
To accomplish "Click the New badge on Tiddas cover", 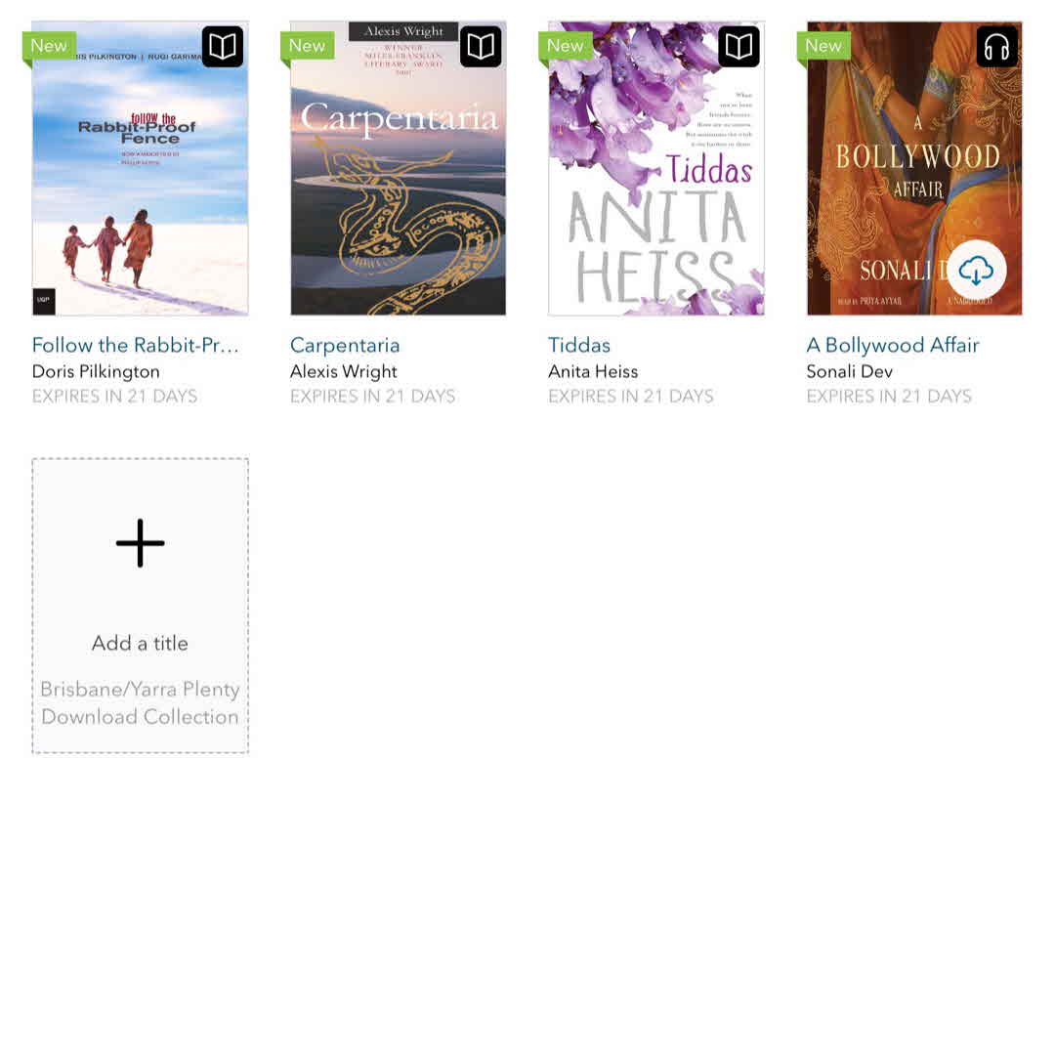I will click(566, 46).
